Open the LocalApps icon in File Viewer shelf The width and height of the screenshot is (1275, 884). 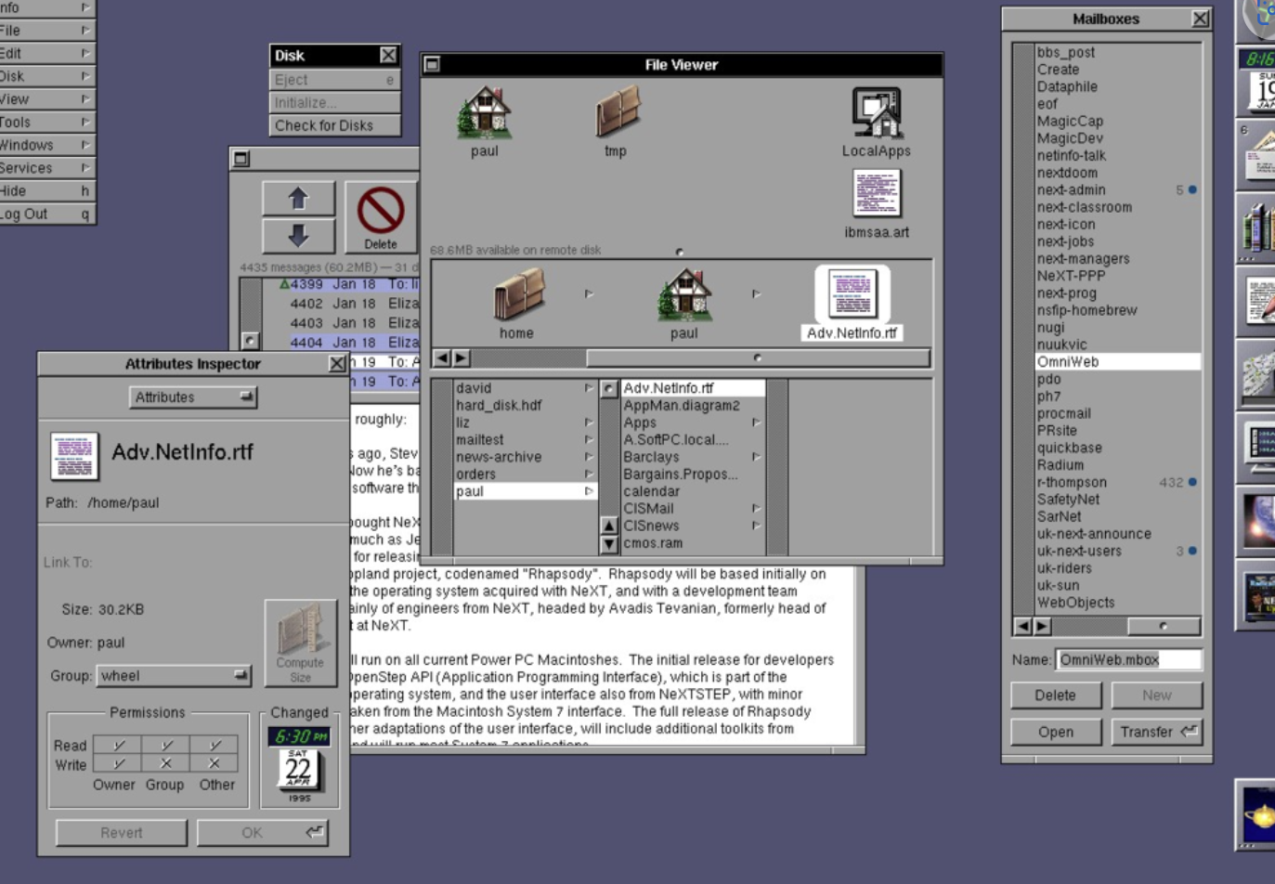[x=876, y=115]
